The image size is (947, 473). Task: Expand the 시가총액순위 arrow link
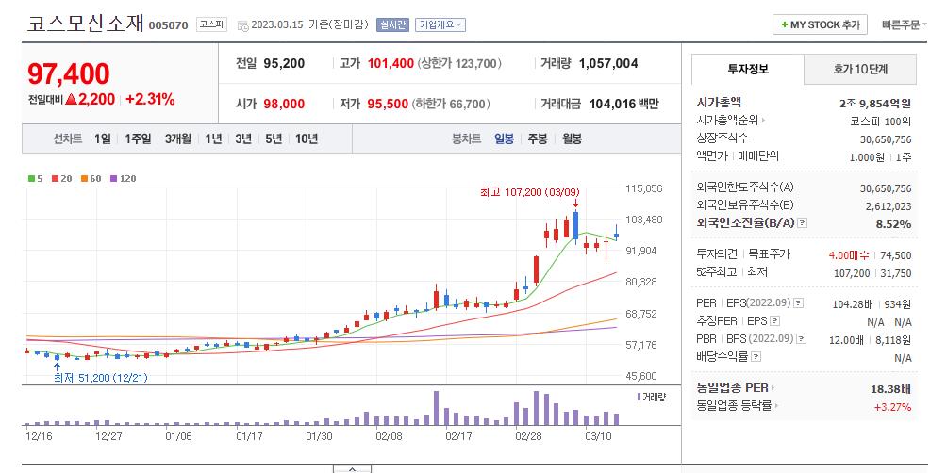click(x=763, y=121)
